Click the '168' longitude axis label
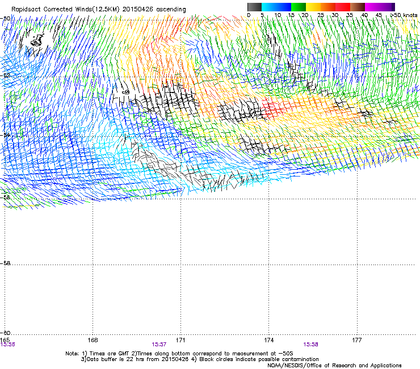Image resolution: width=420 pixels, height=369 pixels. pyautogui.click(x=93, y=340)
